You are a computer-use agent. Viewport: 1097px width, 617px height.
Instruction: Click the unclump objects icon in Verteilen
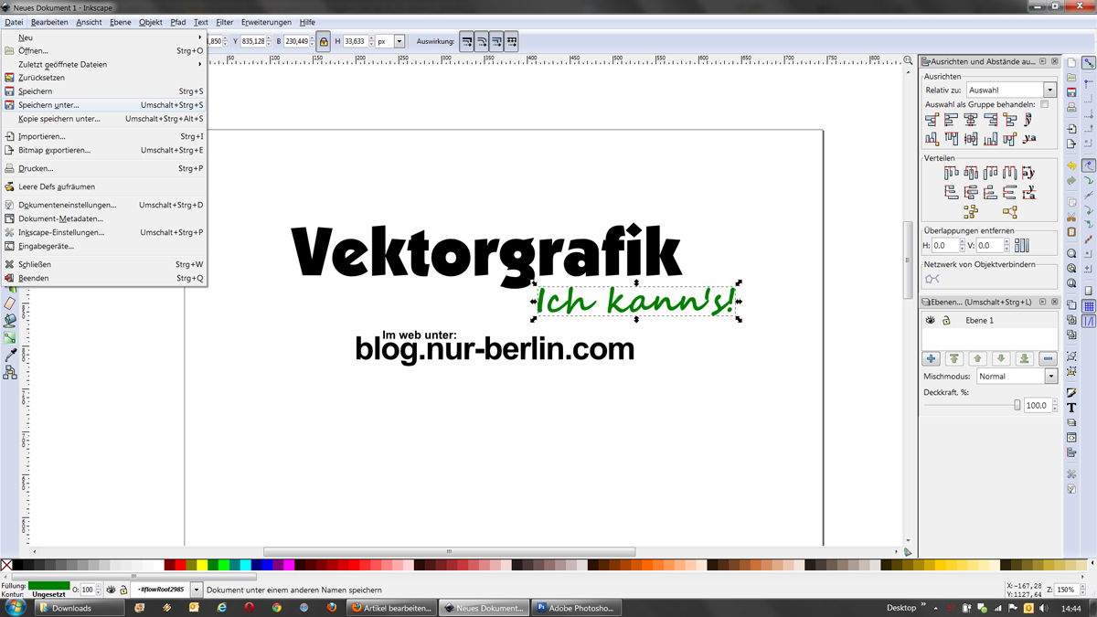[x=1009, y=212]
